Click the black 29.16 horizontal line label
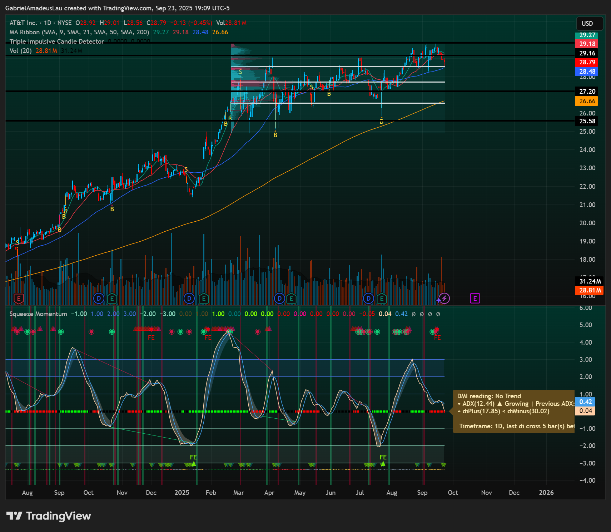Screen dimensions: 611x532 click(x=587, y=53)
